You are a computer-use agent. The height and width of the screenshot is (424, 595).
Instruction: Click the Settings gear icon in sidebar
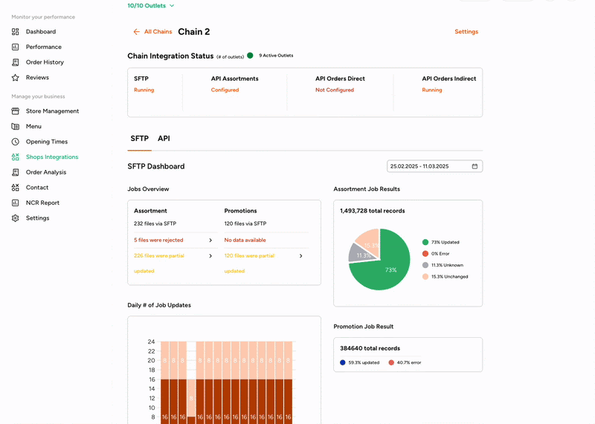(16, 218)
